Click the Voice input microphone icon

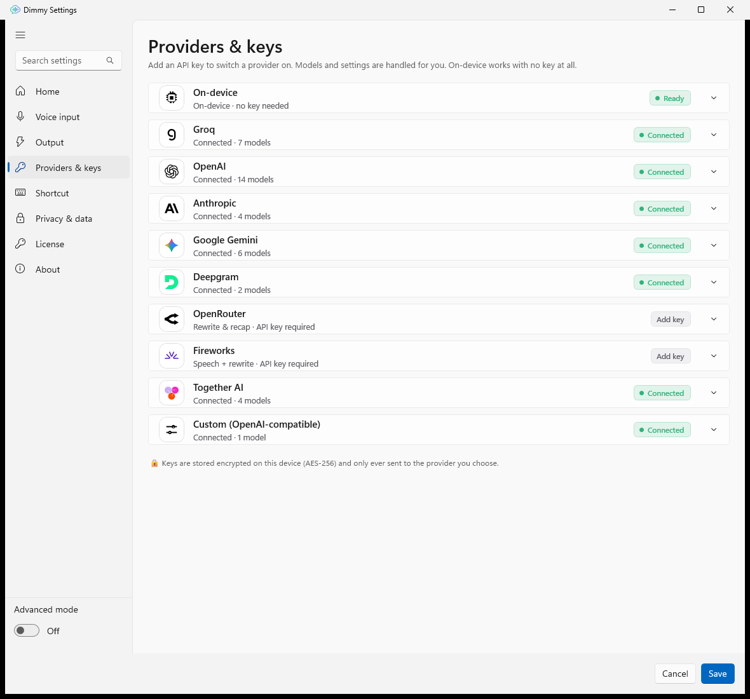(20, 116)
